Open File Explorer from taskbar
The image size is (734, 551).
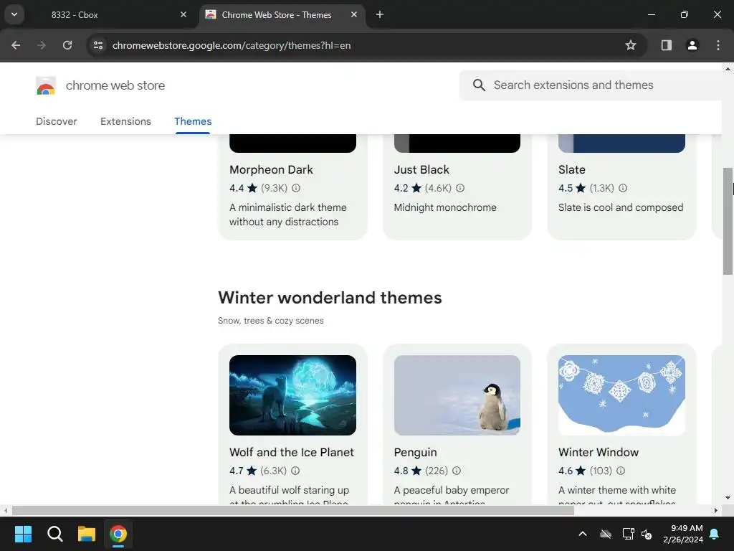pos(87,534)
